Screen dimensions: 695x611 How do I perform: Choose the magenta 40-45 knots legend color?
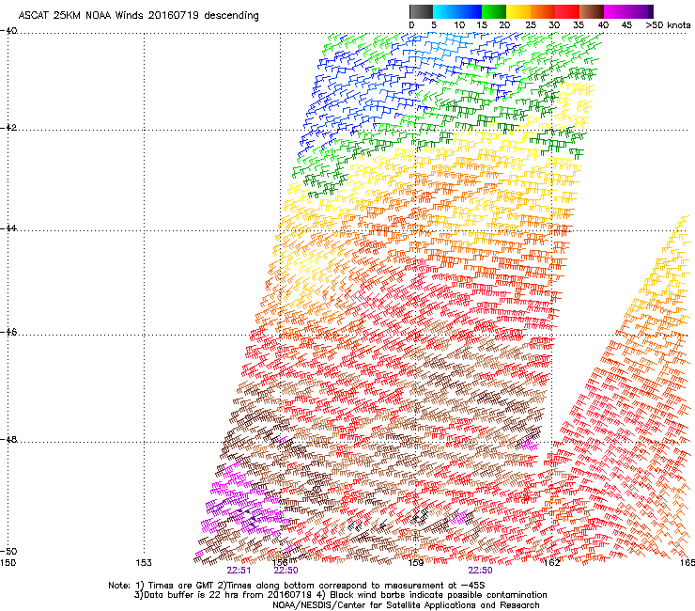616,11
